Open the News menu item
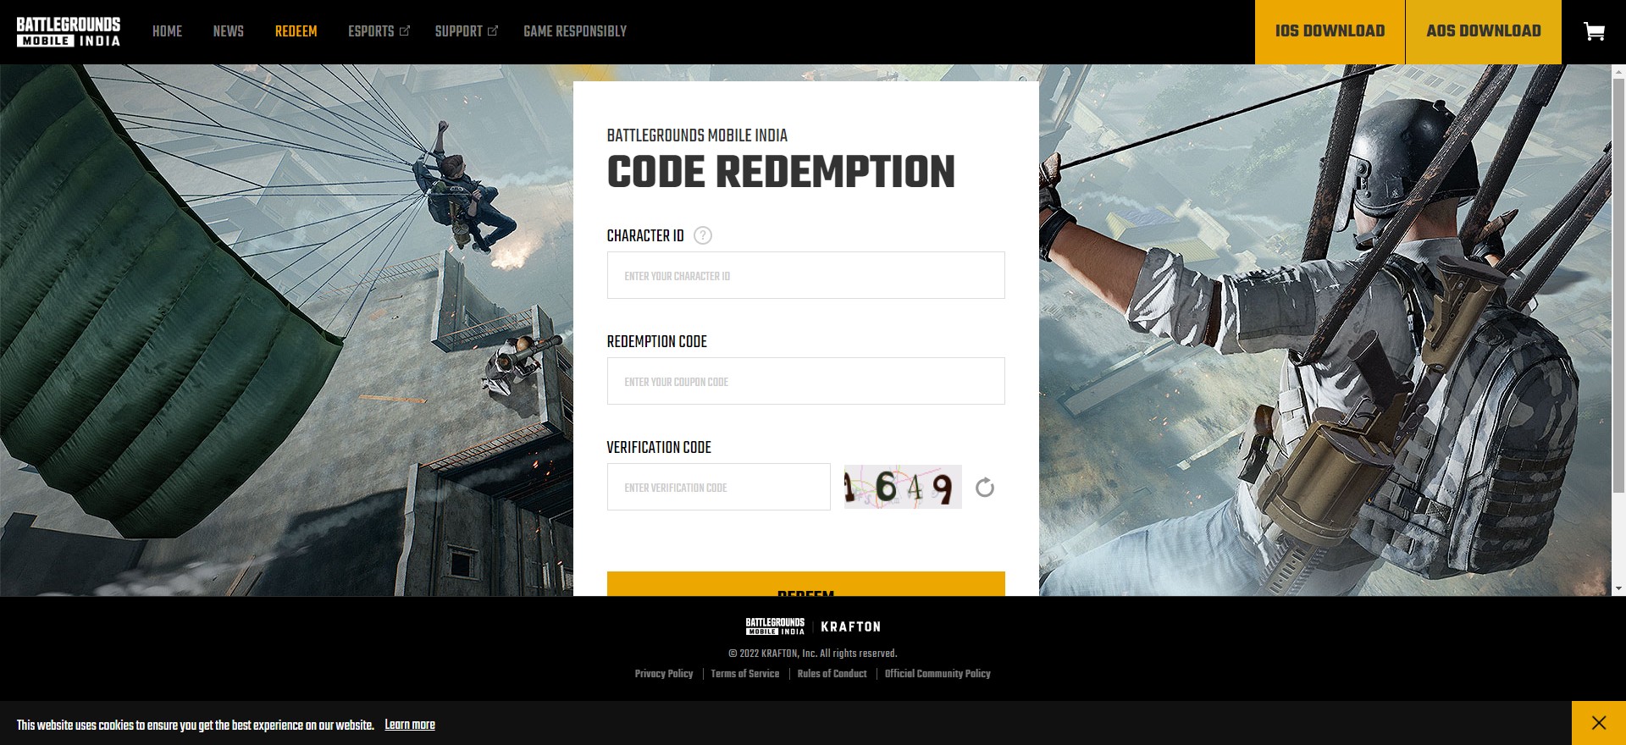This screenshot has width=1626, height=745. pyautogui.click(x=229, y=31)
